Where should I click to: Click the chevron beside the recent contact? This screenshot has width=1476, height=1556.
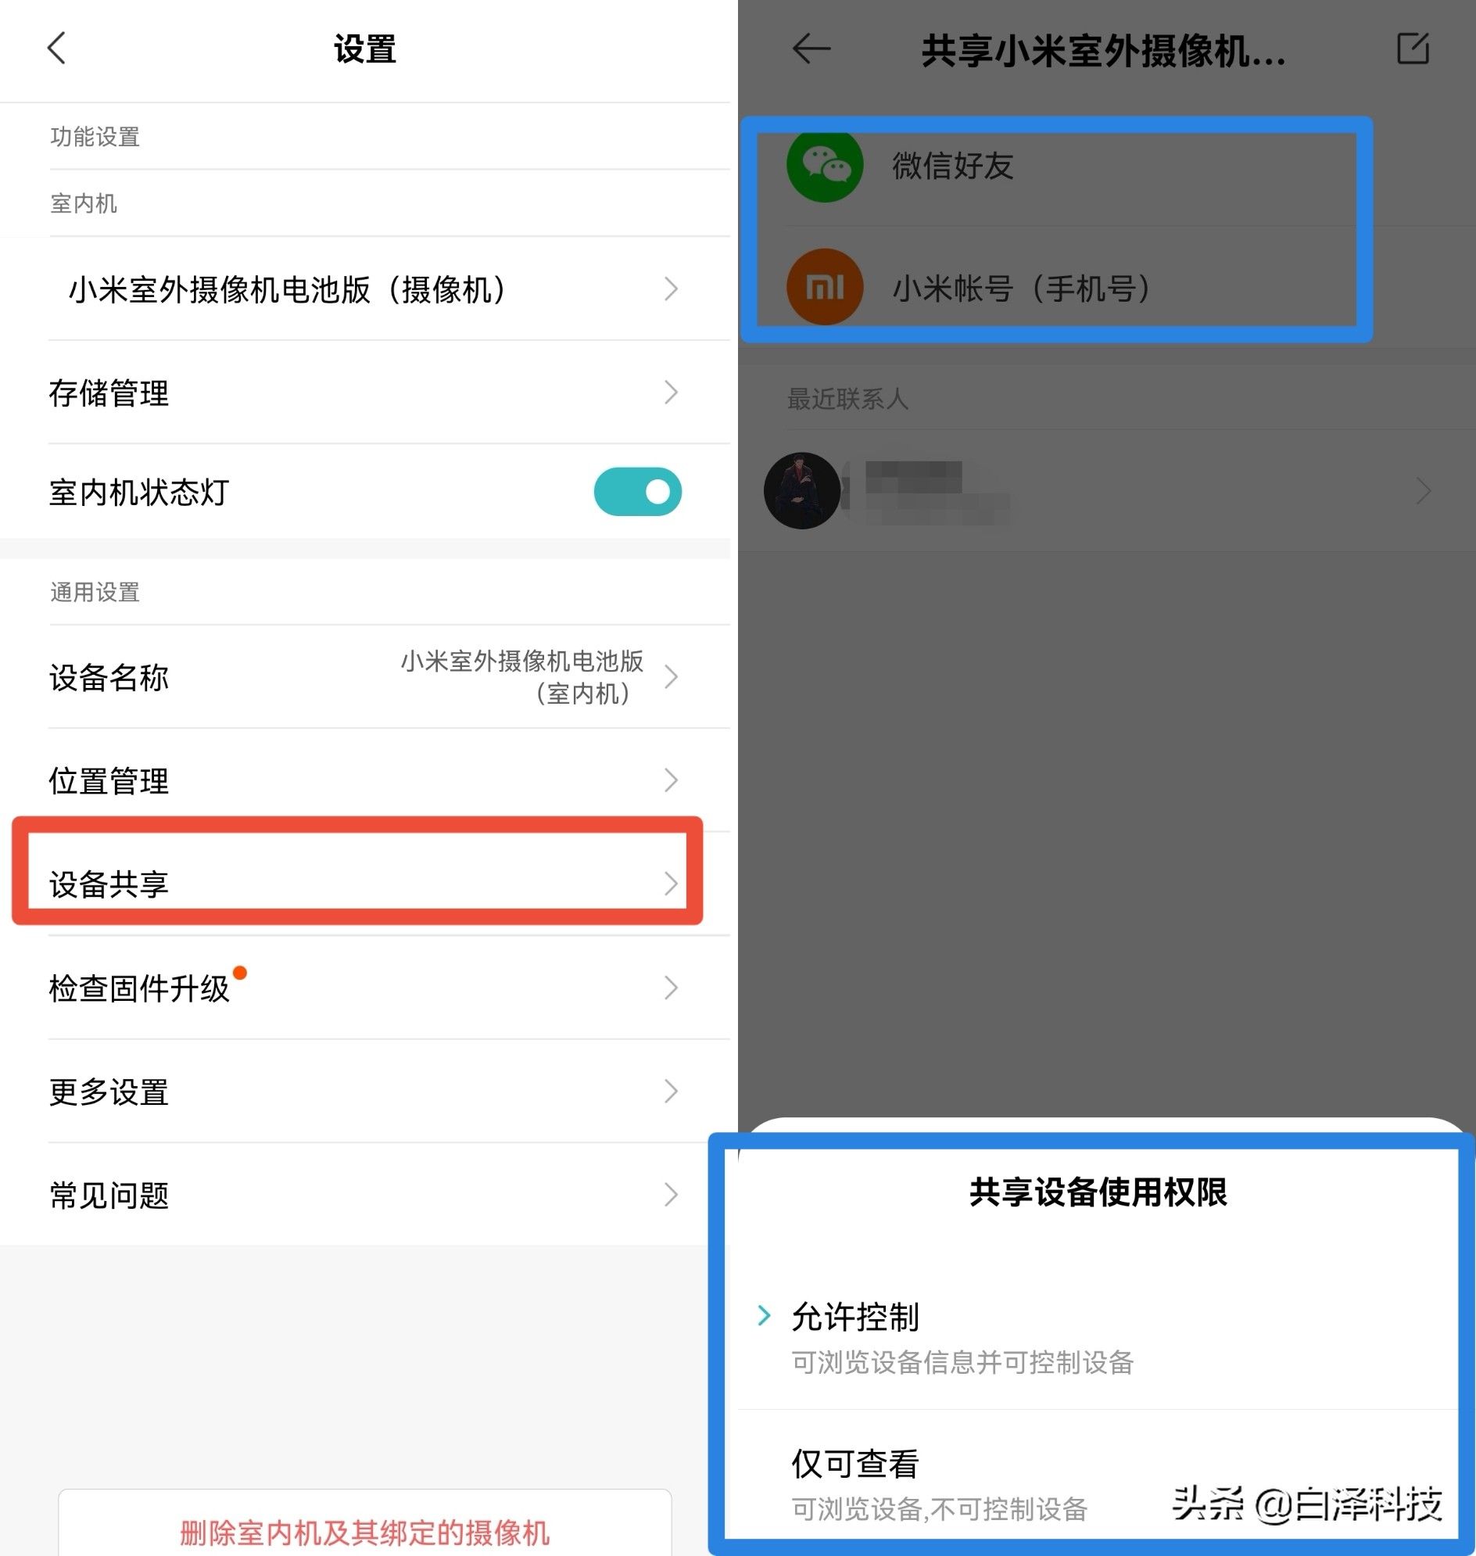[1423, 491]
